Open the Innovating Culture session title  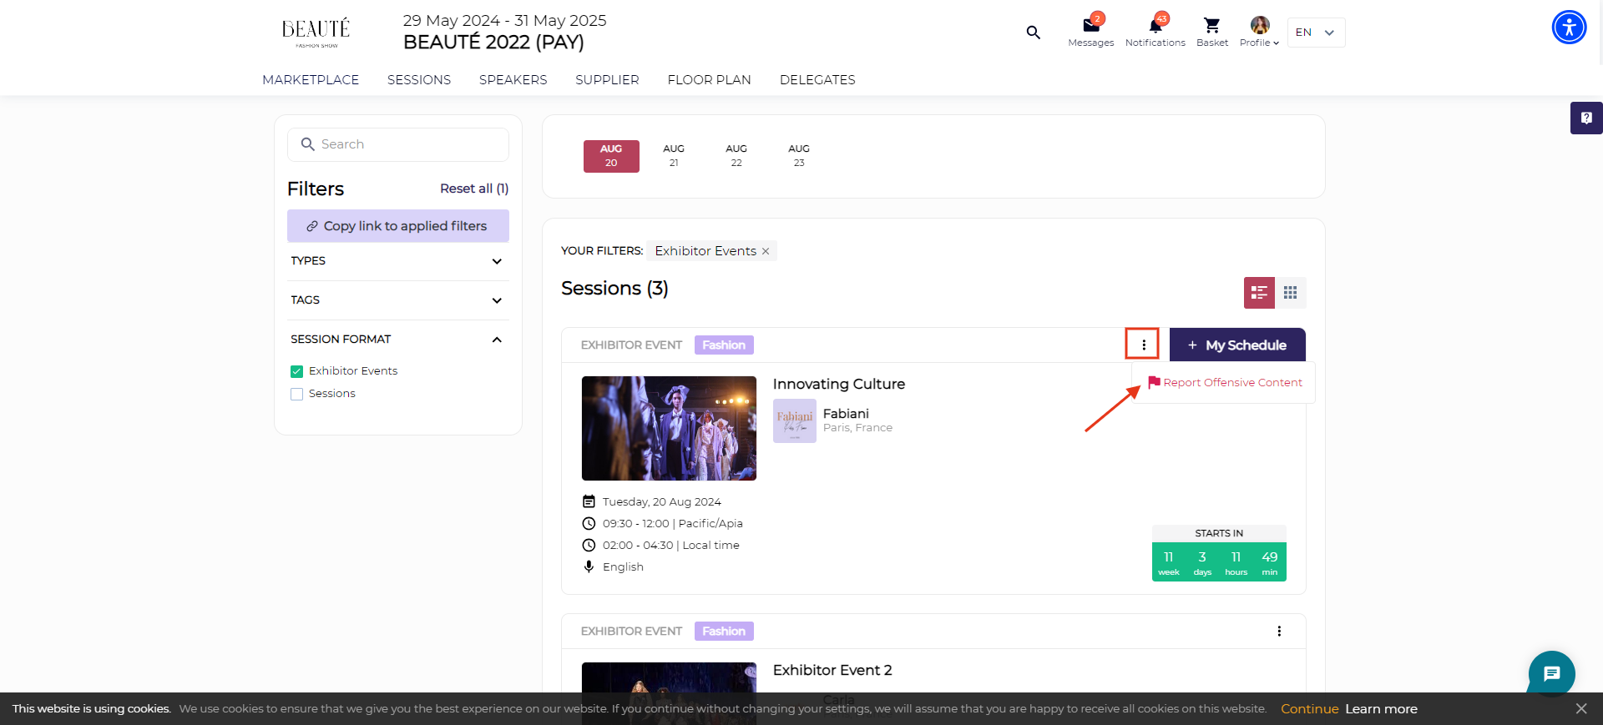tap(839, 384)
